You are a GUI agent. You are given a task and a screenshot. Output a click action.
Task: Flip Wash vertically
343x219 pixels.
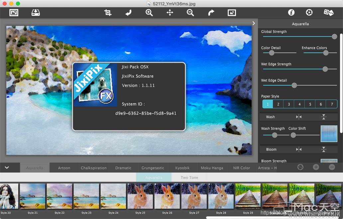click(323, 117)
